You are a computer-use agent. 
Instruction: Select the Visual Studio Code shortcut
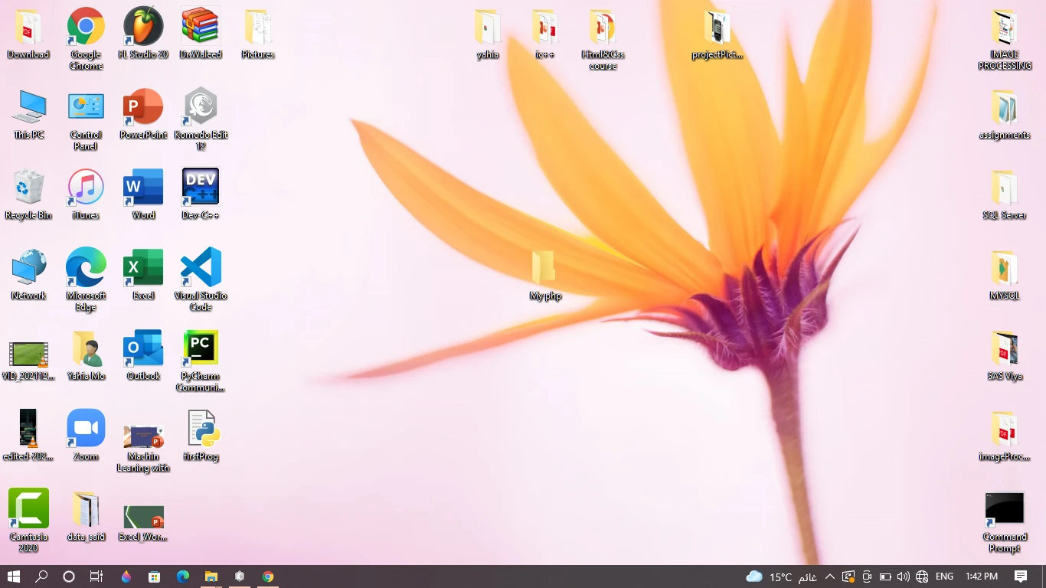201,269
